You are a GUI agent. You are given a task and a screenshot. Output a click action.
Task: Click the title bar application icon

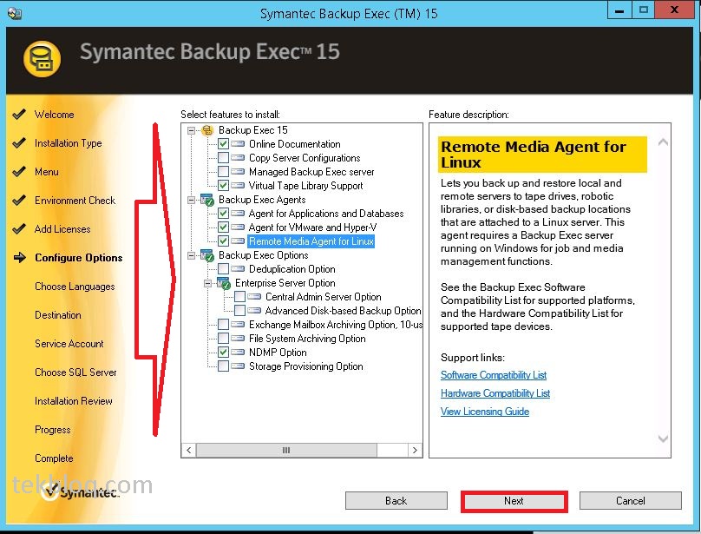[14, 13]
